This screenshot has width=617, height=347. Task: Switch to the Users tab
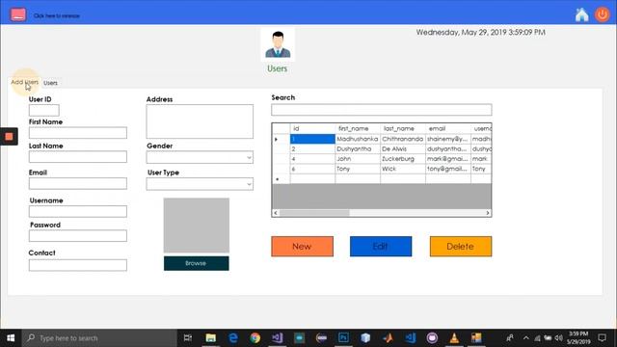[x=50, y=83]
